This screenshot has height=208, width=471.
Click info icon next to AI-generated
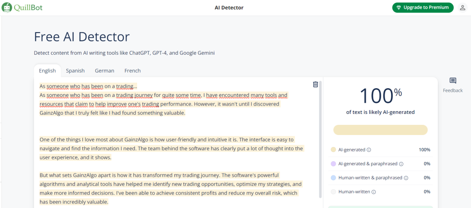[x=369, y=150]
